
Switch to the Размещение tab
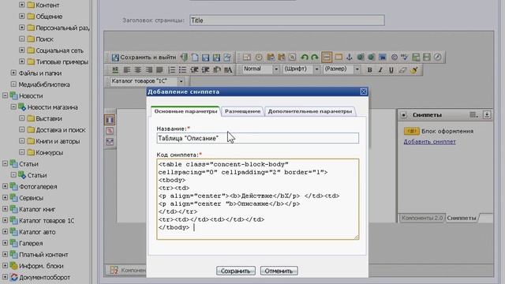point(242,111)
